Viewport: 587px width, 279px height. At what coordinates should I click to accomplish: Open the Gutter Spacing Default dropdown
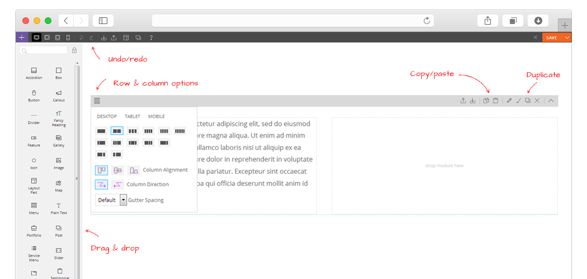(111, 200)
